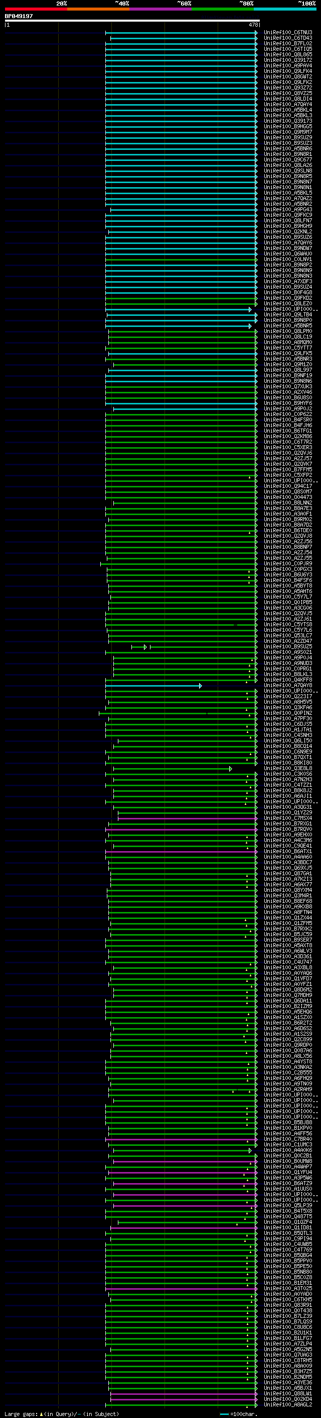Viewport: 321px width, 1418px height.
Task: Click the green ~80% identity legend segment
Action: [222, 9]
